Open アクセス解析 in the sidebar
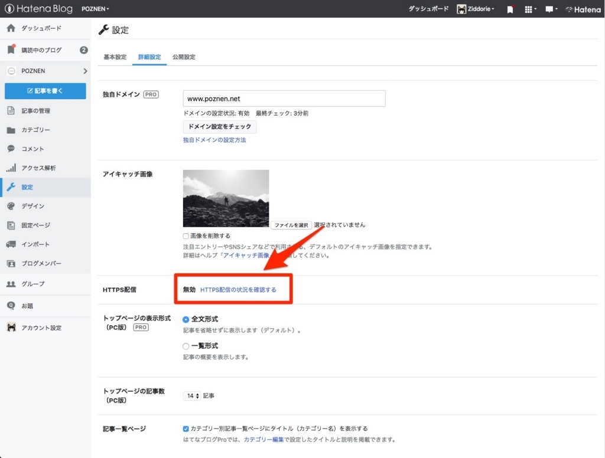 click(34, 168)
